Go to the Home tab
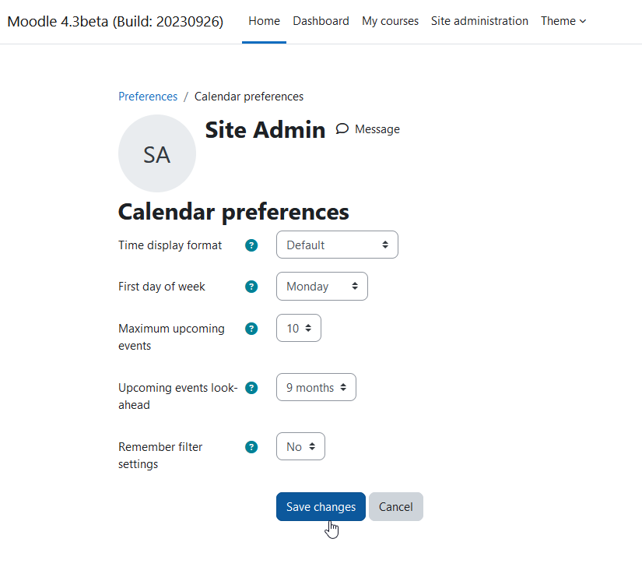This screenshot has height=574, width=642. pos(264,21)
